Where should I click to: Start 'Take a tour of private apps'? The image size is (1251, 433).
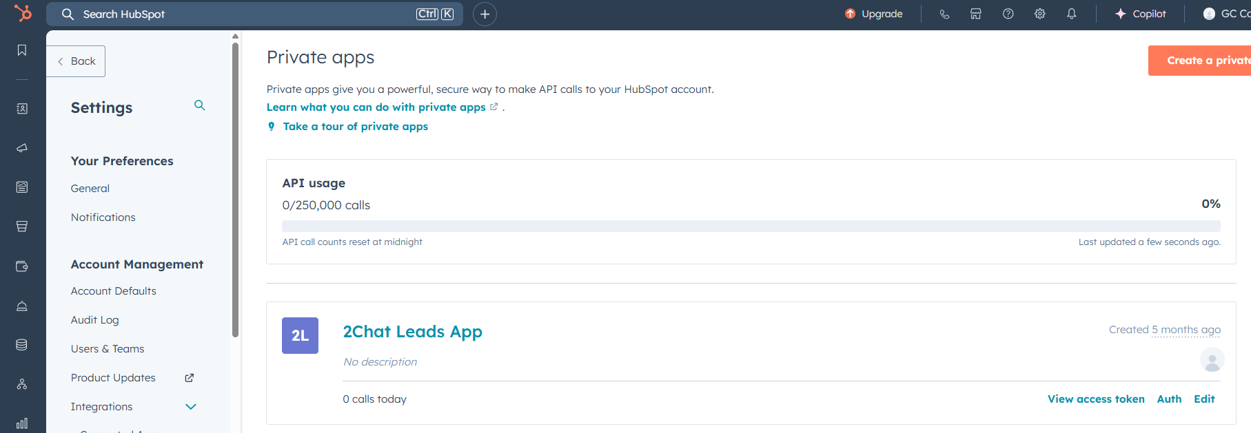356,127
